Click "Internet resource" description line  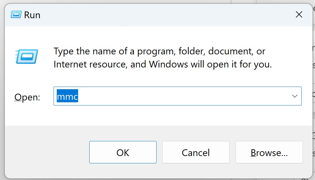pos(163,65)
